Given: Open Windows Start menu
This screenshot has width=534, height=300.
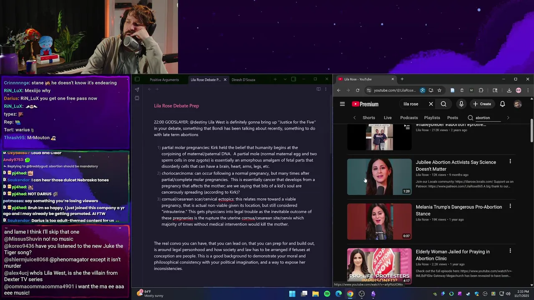Looking at the screenshot, I should pos(292,294).
